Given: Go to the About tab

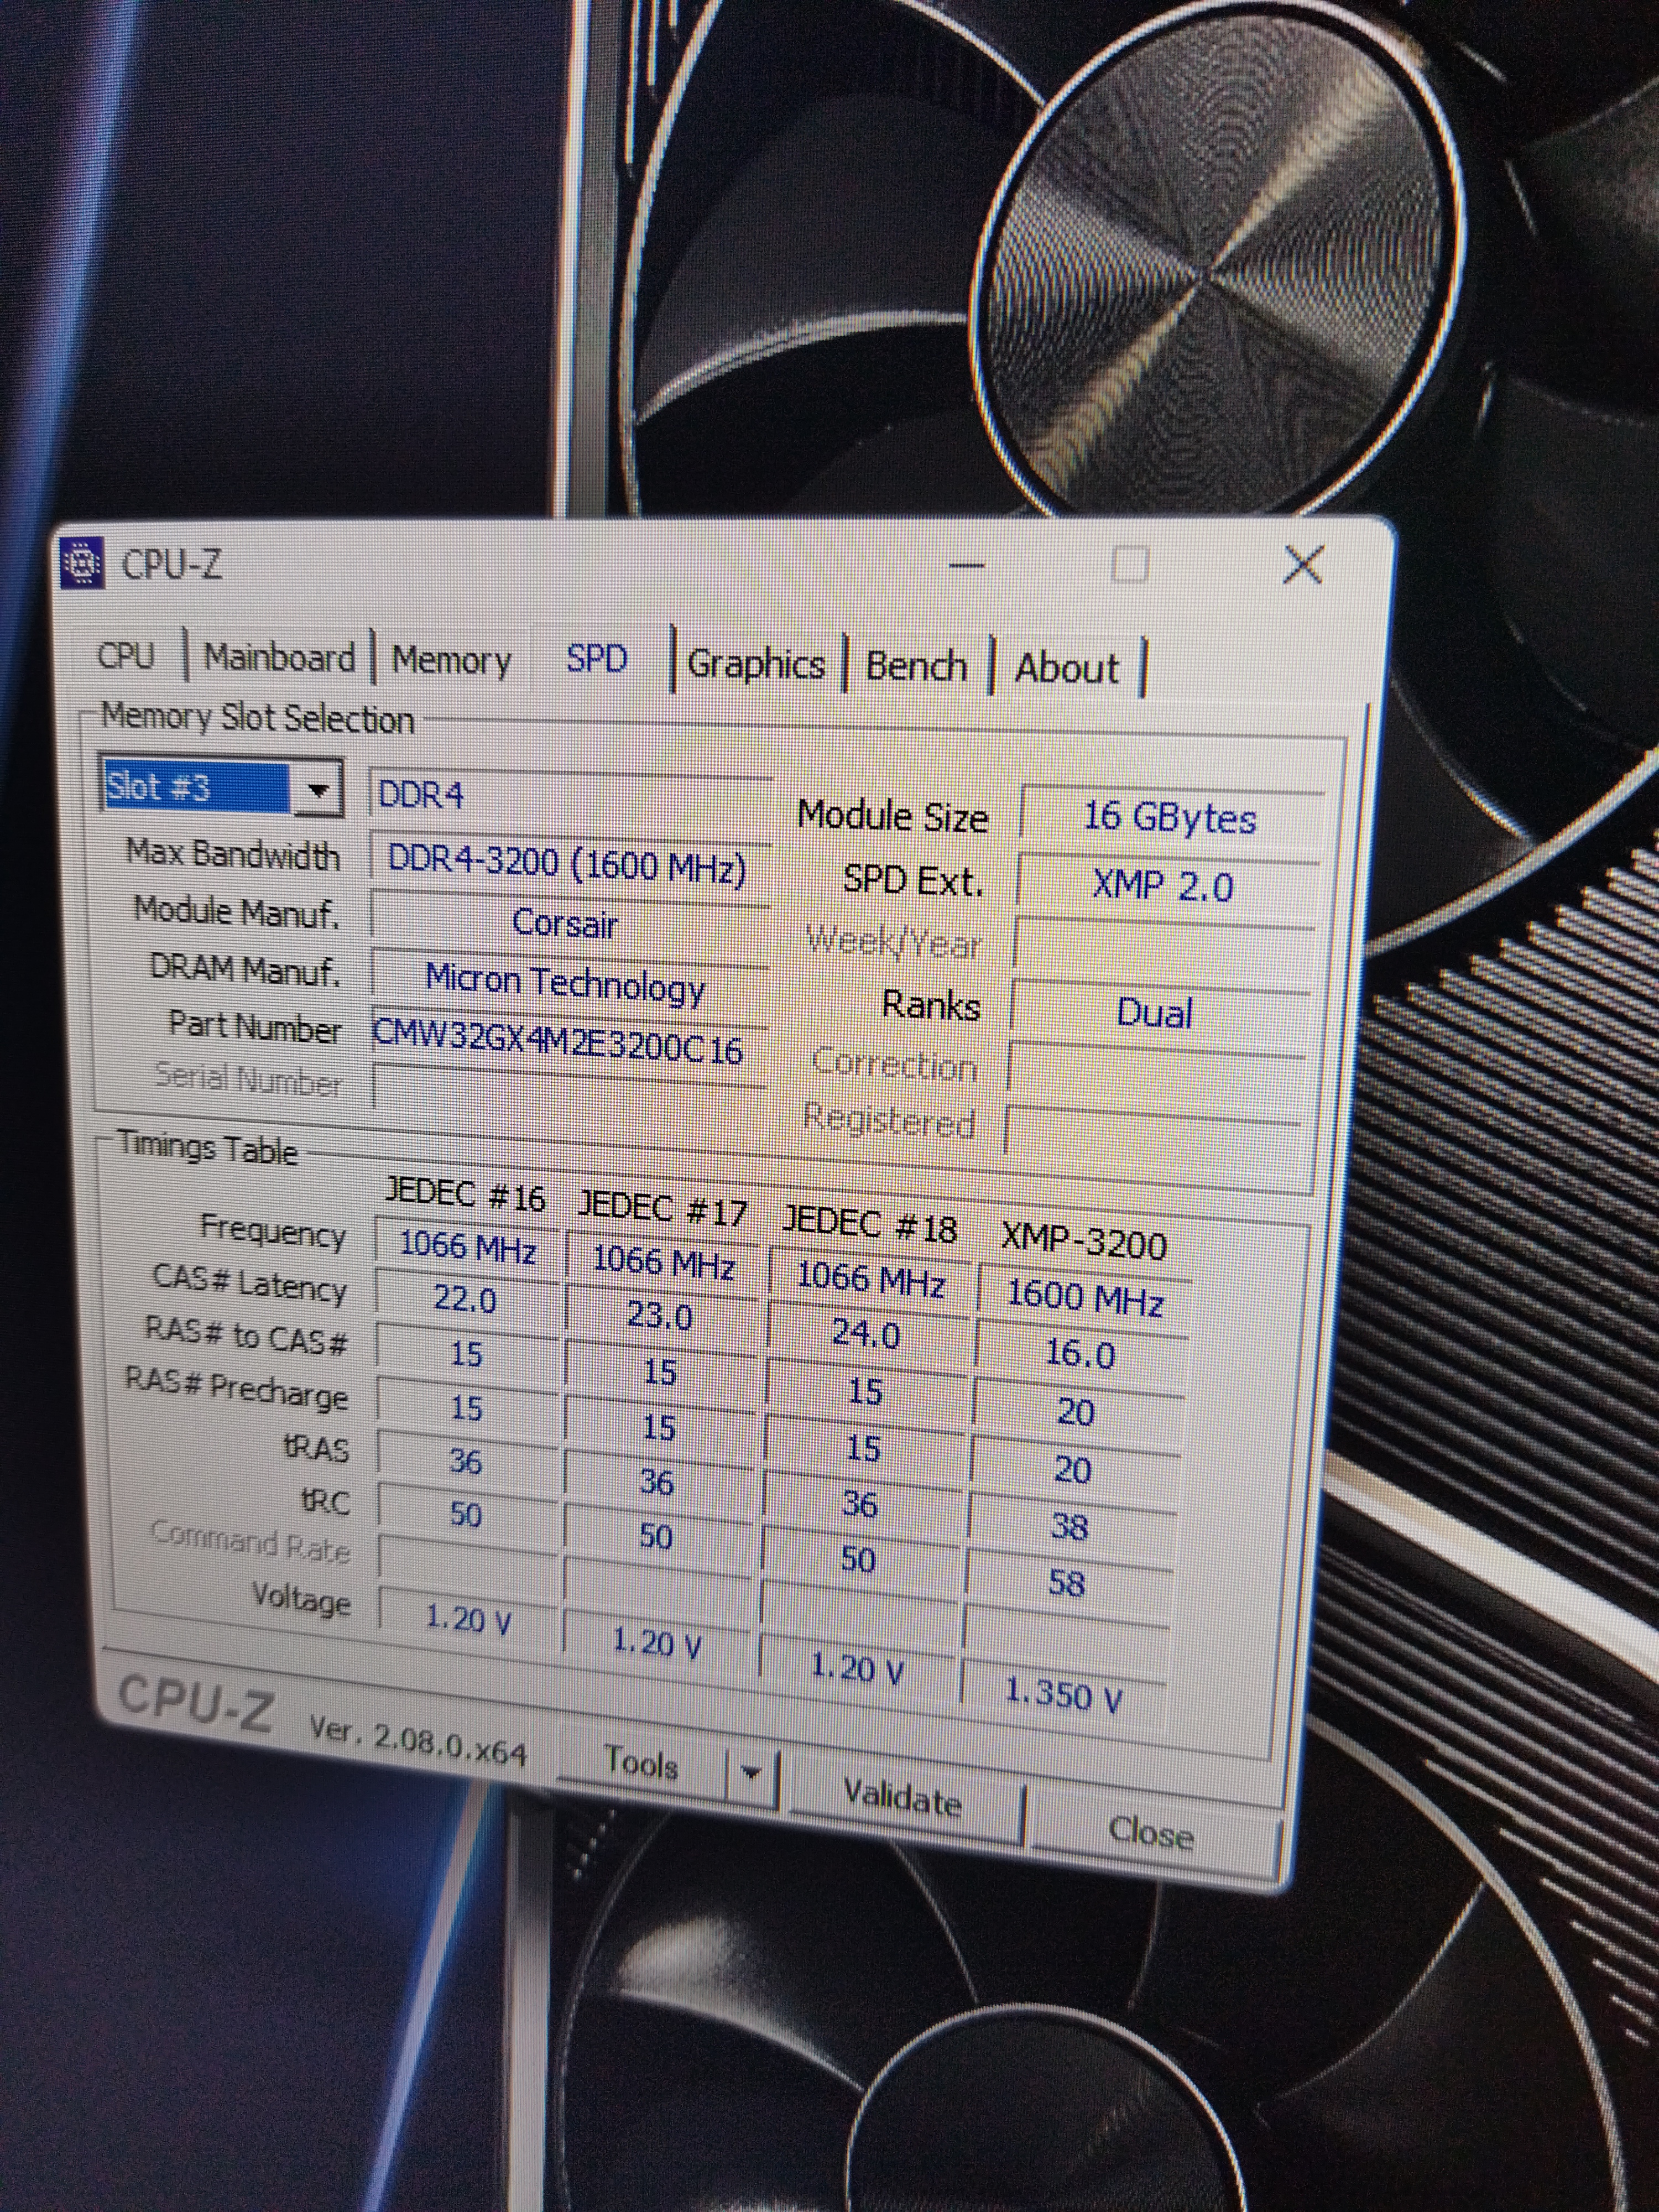Looking at the screenshot, I should tap(1066, 668).
